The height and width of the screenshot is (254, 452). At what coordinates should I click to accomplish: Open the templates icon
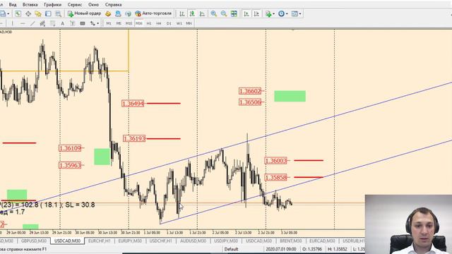click(295, 13)
